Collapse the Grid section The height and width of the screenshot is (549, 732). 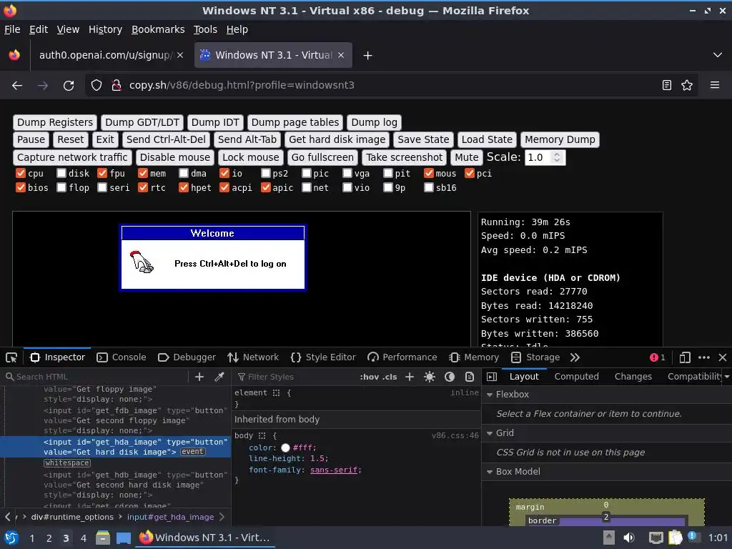coord(490,433)
